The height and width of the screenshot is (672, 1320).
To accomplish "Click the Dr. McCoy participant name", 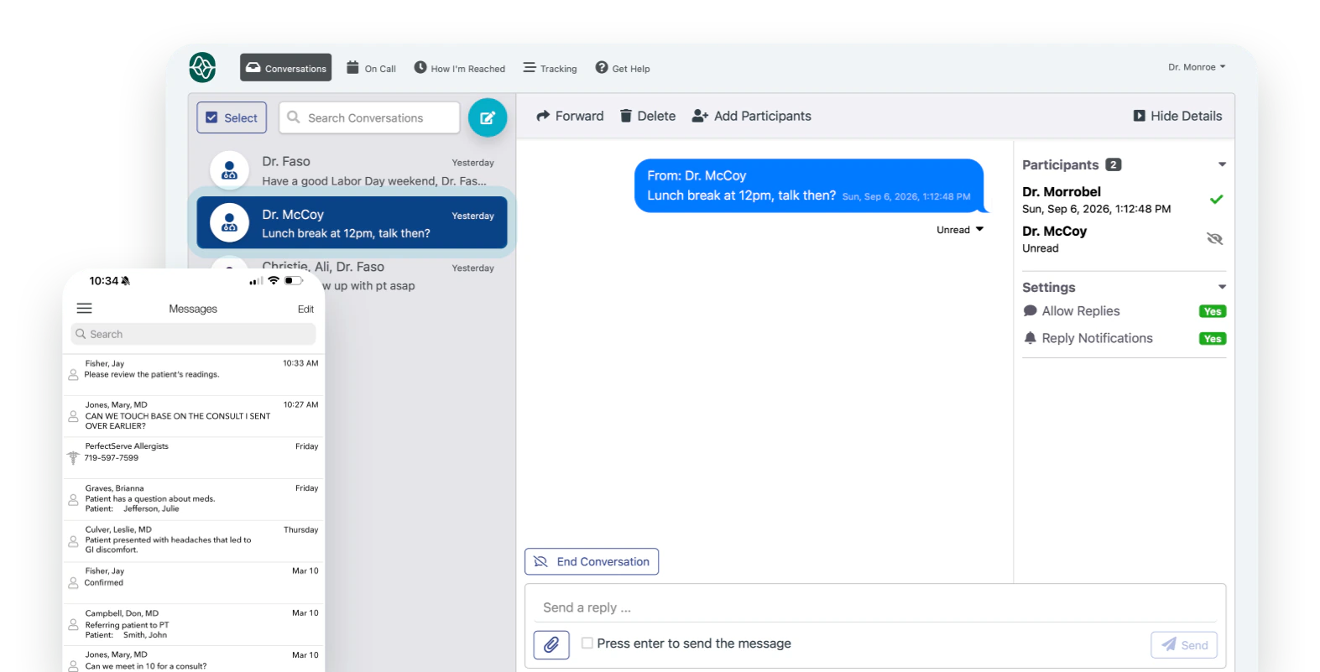I will (x=1054, y=231).
